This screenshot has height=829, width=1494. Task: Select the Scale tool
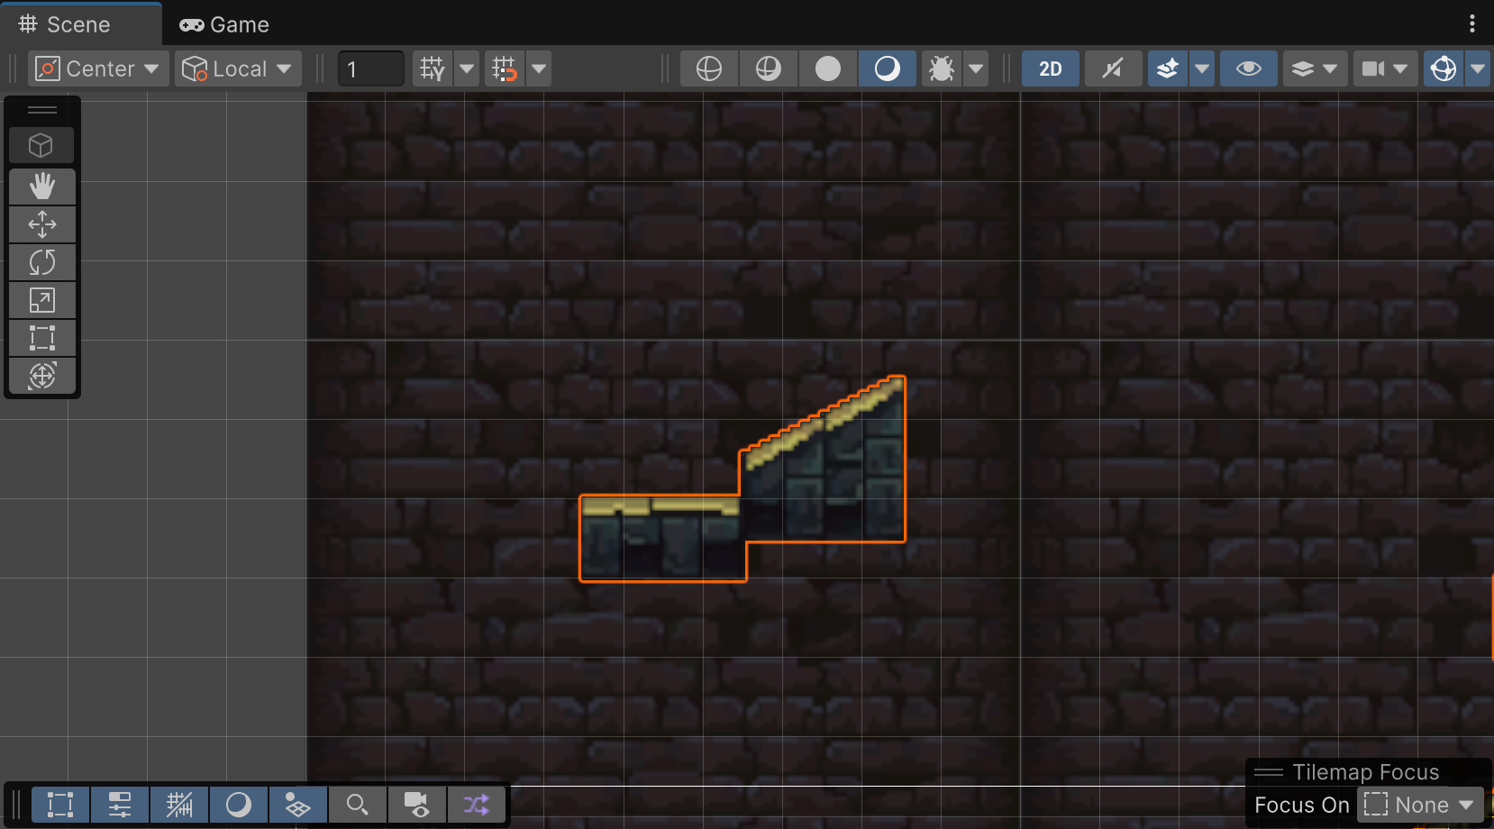pyautogui.click(x=42, y=300)
